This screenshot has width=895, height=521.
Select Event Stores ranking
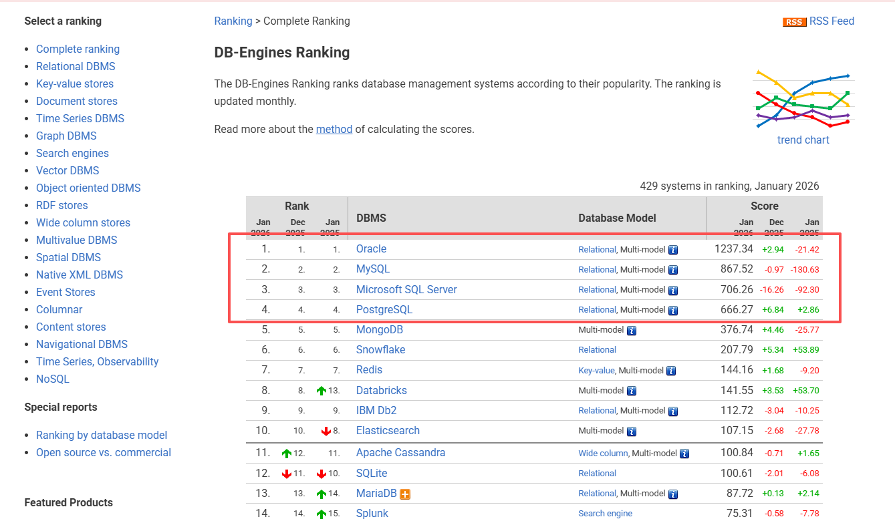(66, 292)
